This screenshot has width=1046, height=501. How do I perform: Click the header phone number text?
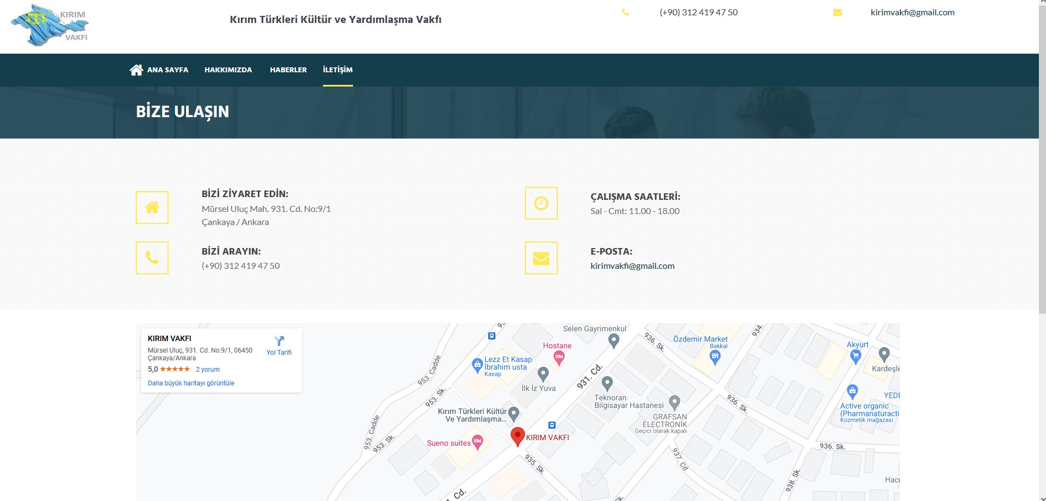click(x=698, y=12)
